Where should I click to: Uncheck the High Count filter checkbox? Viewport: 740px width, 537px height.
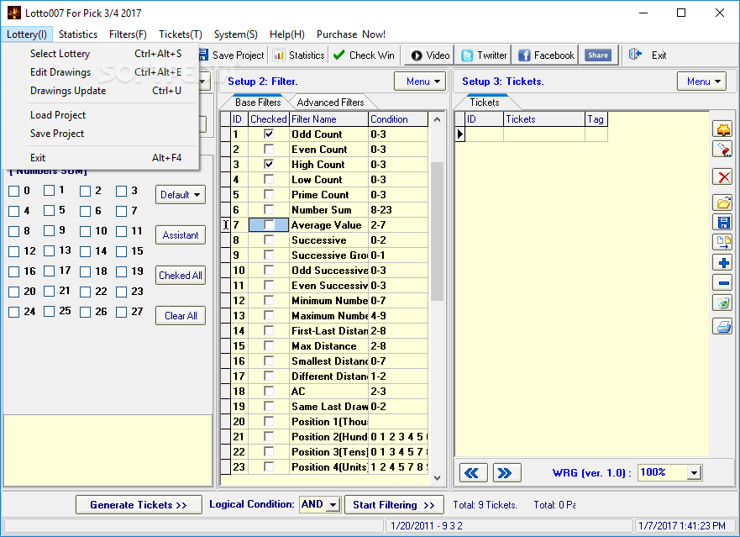269,165
